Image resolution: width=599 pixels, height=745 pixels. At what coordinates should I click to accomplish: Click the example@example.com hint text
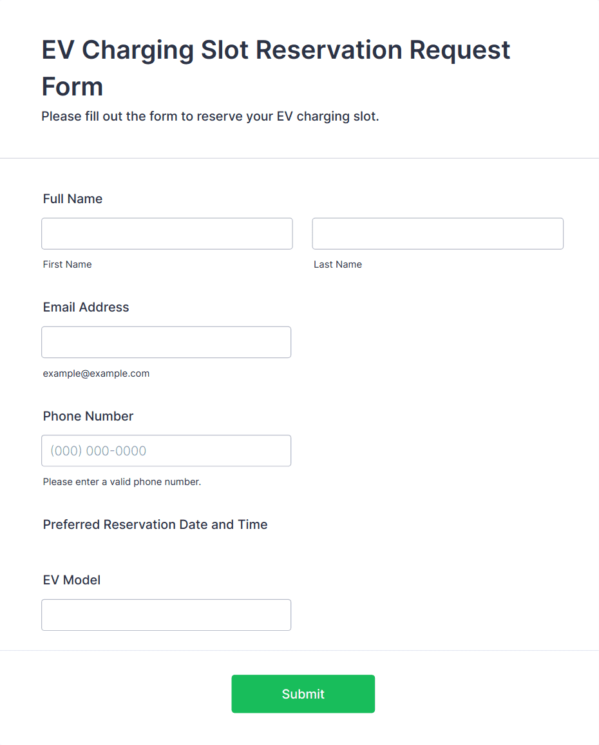[96, 373]
